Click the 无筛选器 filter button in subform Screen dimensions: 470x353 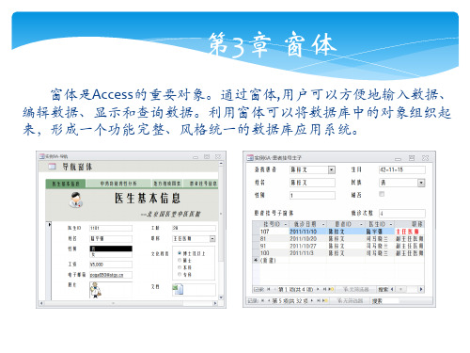[x=356, y=289]
